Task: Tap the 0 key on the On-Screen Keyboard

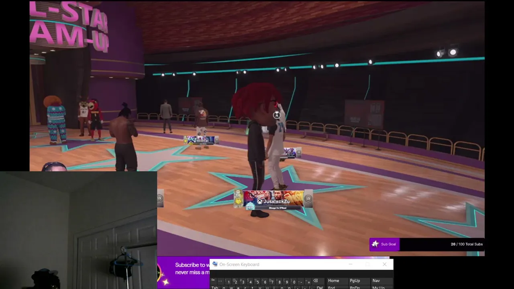Action: pyautogui.click(x=294, y=281)
